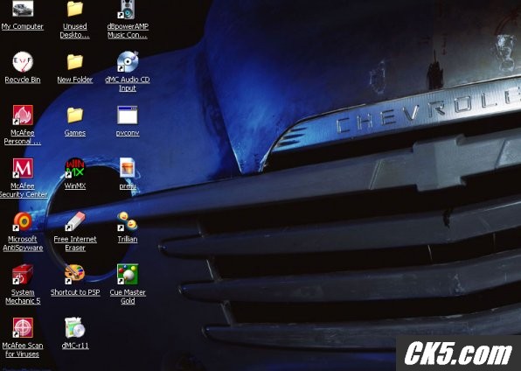Image resolution: width=521 pixels, height=371 pixels.
Task: Click the "Shortcut to PSP" label text
Action: [x=75, y=293]
